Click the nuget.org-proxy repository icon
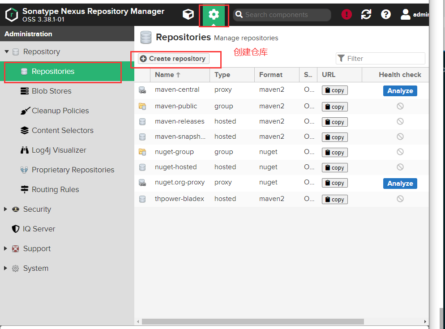Image resolution: width=445 pixels, height=329 pixels. (x=142, y=183)
